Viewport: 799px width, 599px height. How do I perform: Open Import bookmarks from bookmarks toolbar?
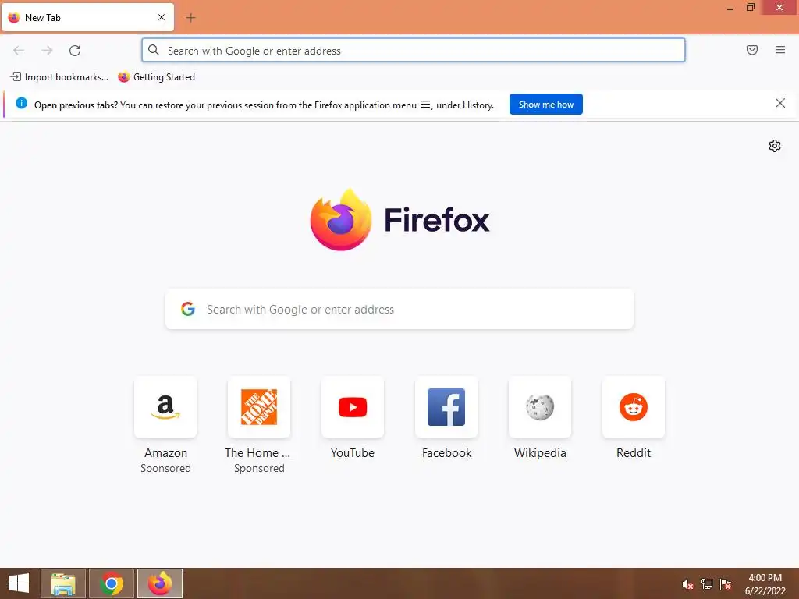[x=59, y=77]
